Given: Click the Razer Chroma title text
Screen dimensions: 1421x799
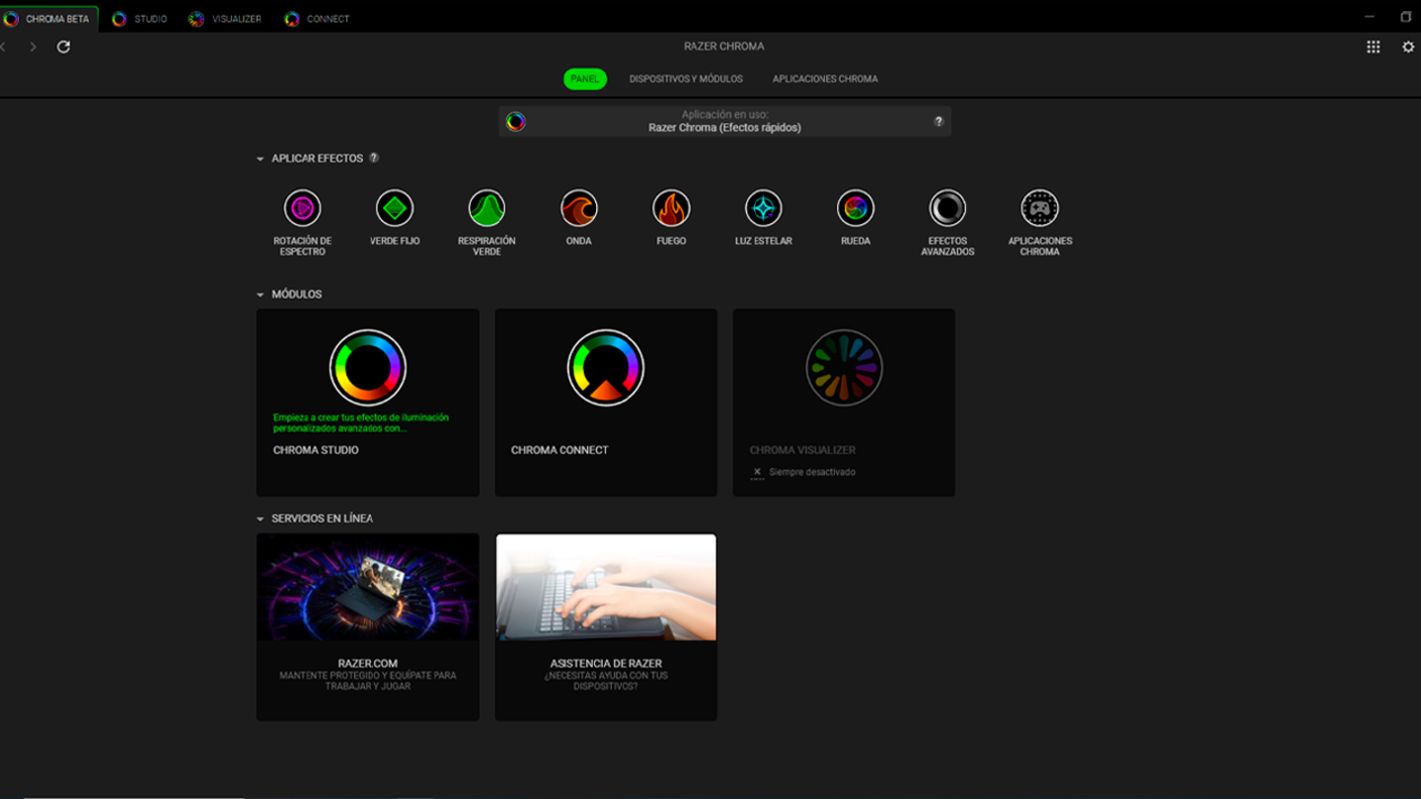Looking at the screenshot, I should pos(724,46).
